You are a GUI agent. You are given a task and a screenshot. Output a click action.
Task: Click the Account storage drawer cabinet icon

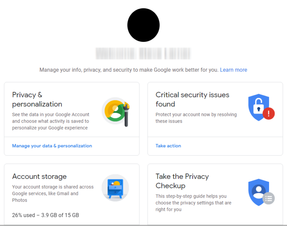point(115,188)
